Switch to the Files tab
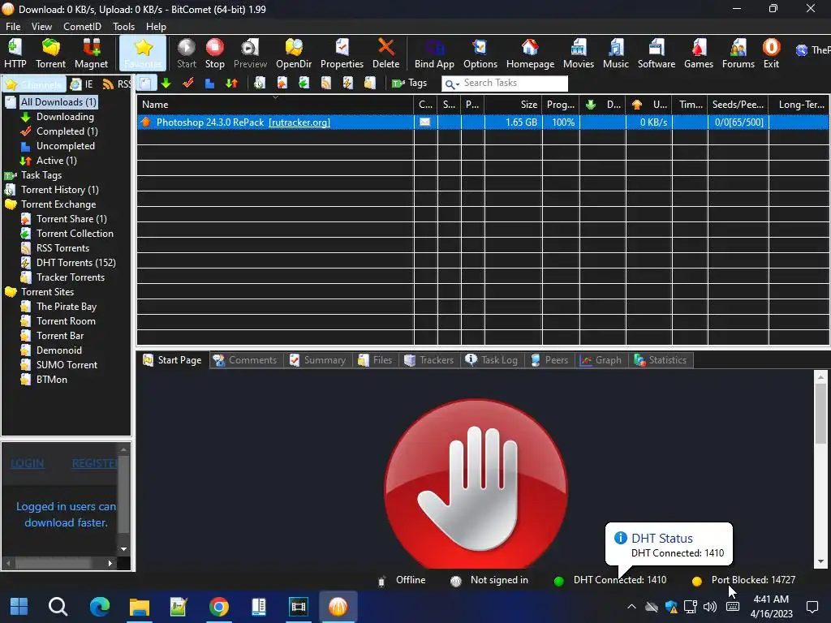This screenshot has height=623, width=831. tap(375, 360)
